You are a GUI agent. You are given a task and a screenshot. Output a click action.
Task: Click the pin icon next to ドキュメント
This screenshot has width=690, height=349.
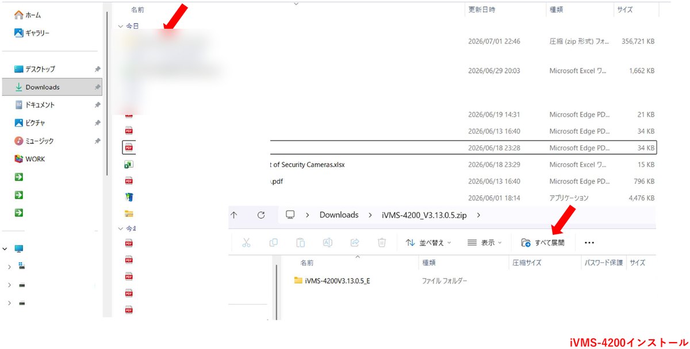(x=97, y=105)
